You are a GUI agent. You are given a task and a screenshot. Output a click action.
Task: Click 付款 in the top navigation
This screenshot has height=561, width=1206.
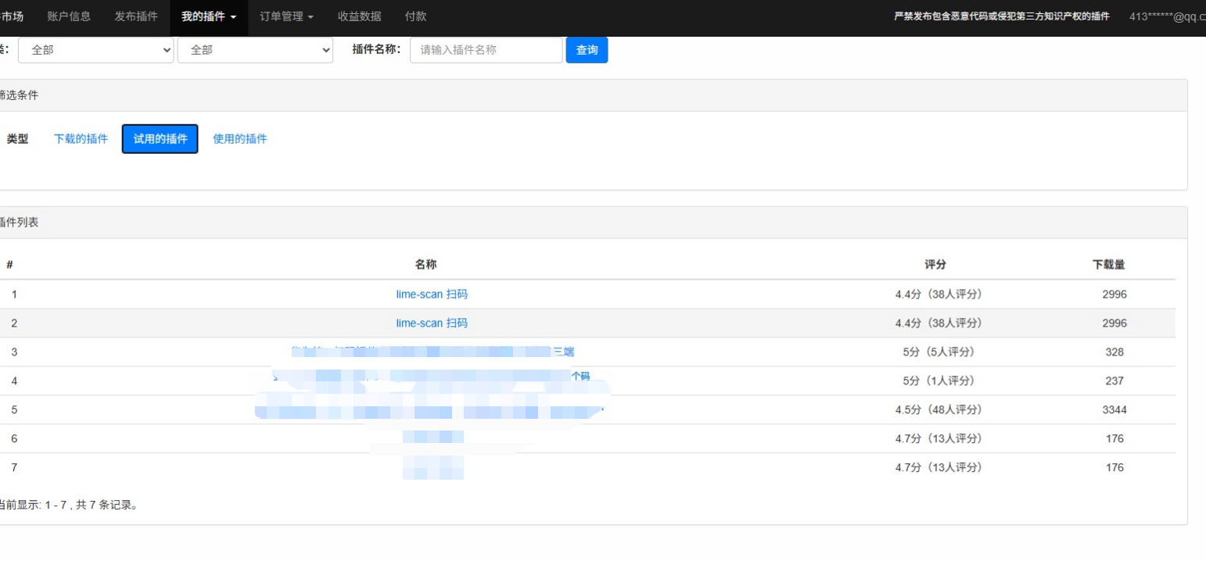coord(416,16)
